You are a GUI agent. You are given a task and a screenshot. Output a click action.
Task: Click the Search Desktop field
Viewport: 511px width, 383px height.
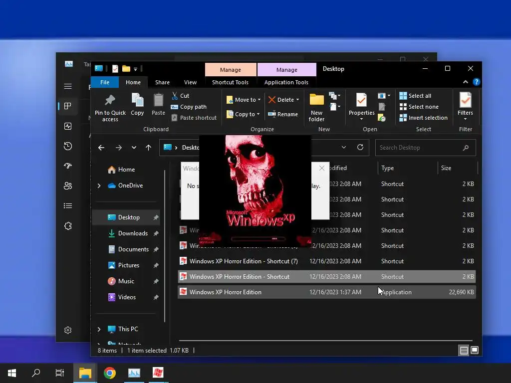pyautogui.click(x=425, y=148)
